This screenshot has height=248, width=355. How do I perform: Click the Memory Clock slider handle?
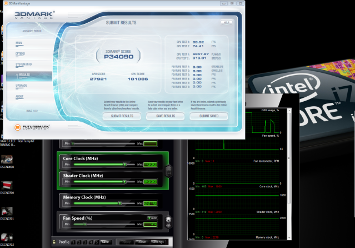[119, 204]
